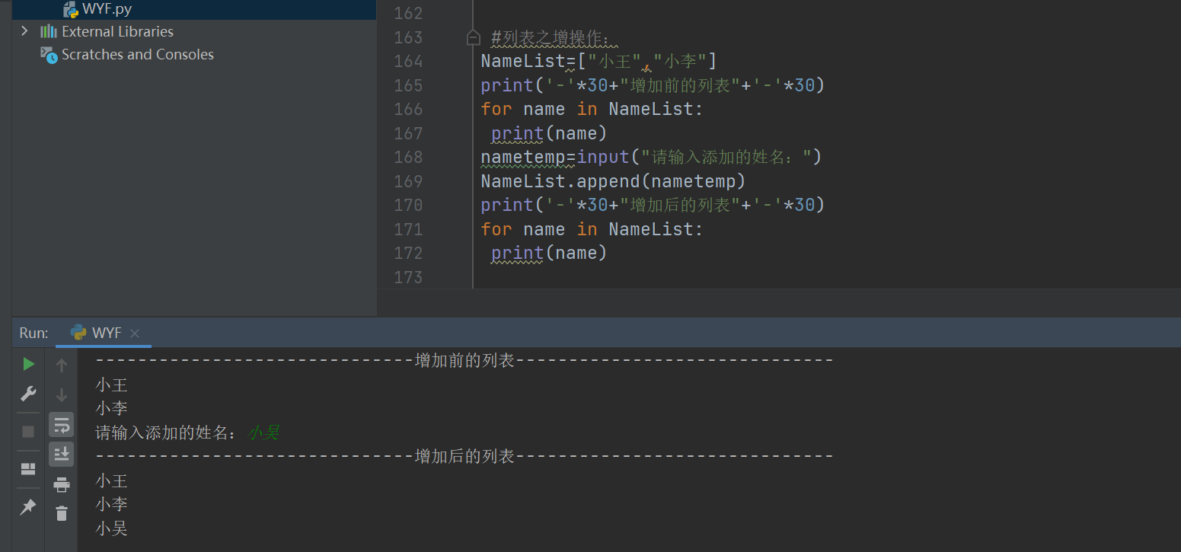
Task: Click line number 164 in gutter
Action: click(408, 61)
